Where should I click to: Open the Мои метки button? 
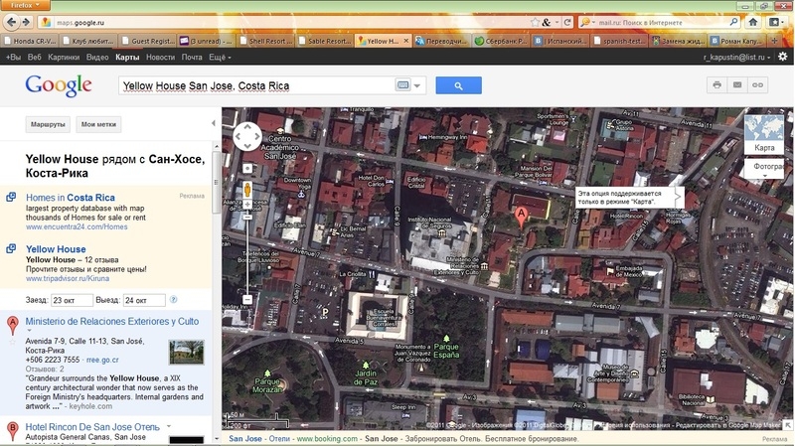[98, 124]
